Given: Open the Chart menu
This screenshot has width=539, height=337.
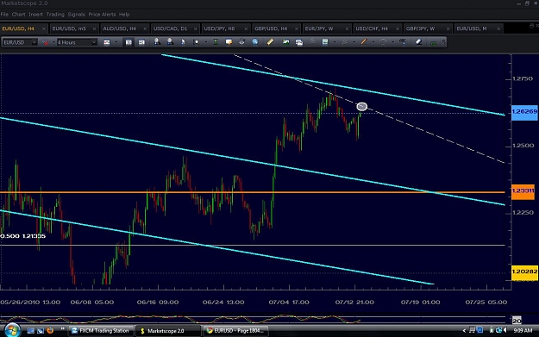Looking at the screenshot, I should [x=19, y=15].
